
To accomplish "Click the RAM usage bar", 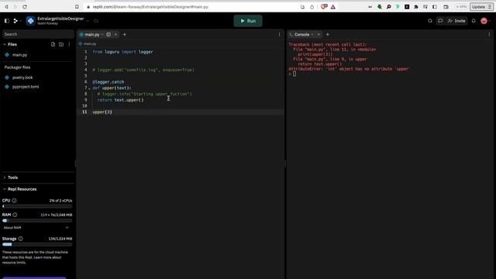I will (37, 220).
